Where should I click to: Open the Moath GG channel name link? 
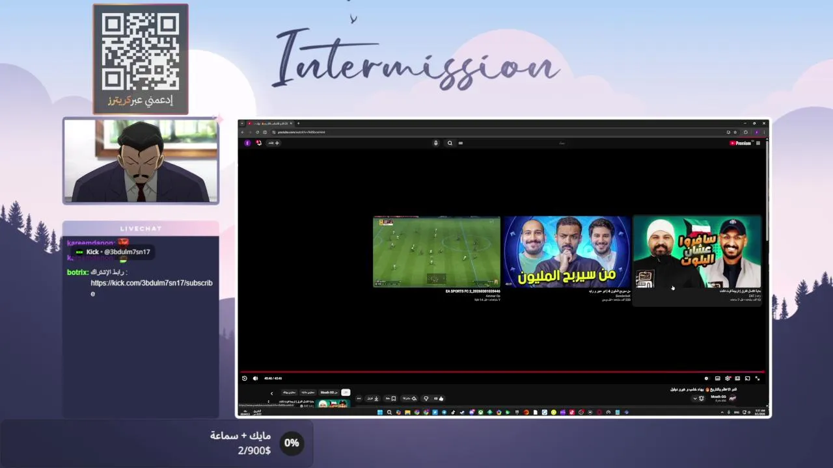point(718,396)
